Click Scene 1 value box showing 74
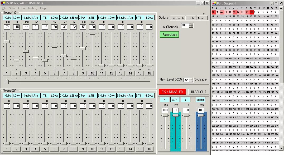 (7, 27)
